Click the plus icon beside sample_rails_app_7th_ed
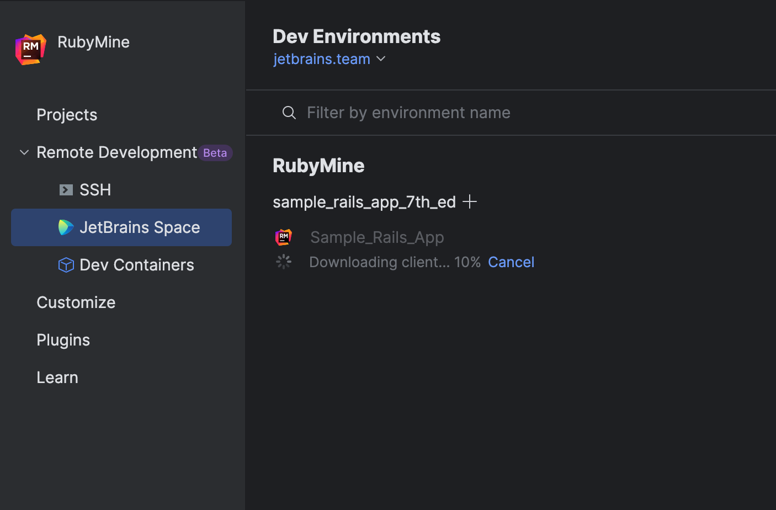 [470, 201]
